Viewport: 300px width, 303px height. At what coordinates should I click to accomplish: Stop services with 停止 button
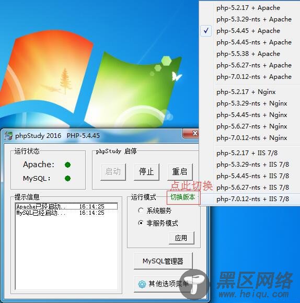[146, 172]
